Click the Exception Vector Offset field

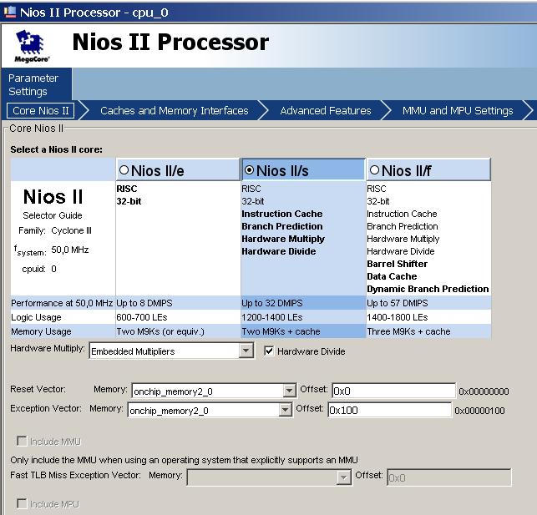pyautogui.click(x=389, y=410)
